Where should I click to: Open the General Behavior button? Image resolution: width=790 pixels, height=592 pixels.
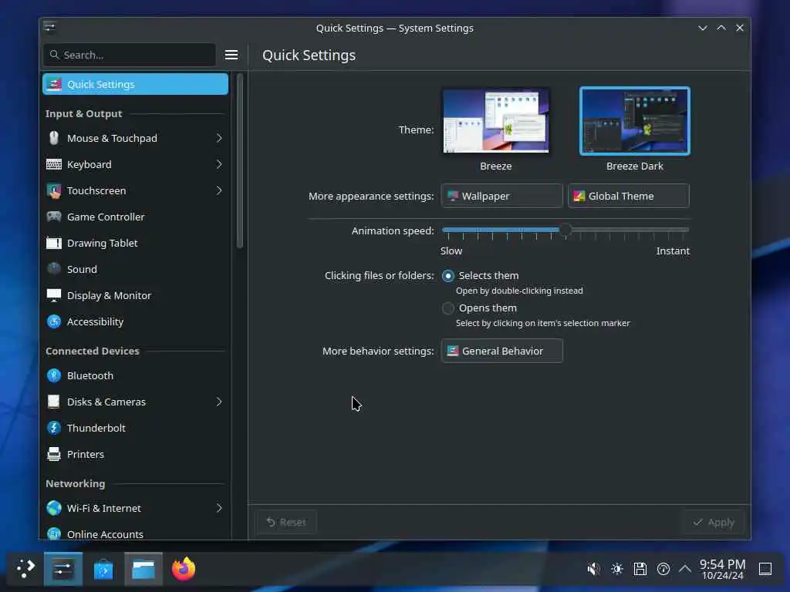point(501,351)
